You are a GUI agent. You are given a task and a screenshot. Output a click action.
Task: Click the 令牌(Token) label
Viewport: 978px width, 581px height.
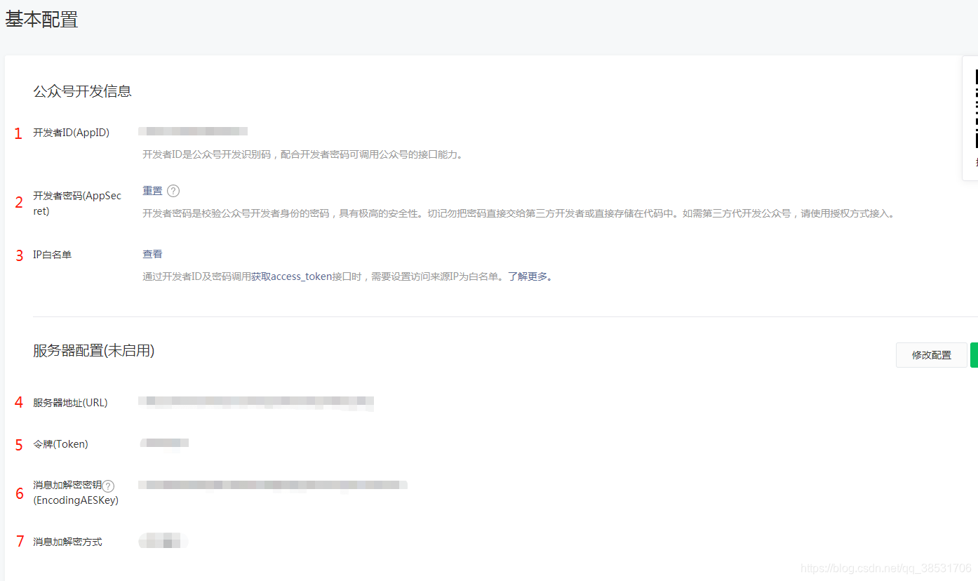pyautogui.click(x=60, y=444)
